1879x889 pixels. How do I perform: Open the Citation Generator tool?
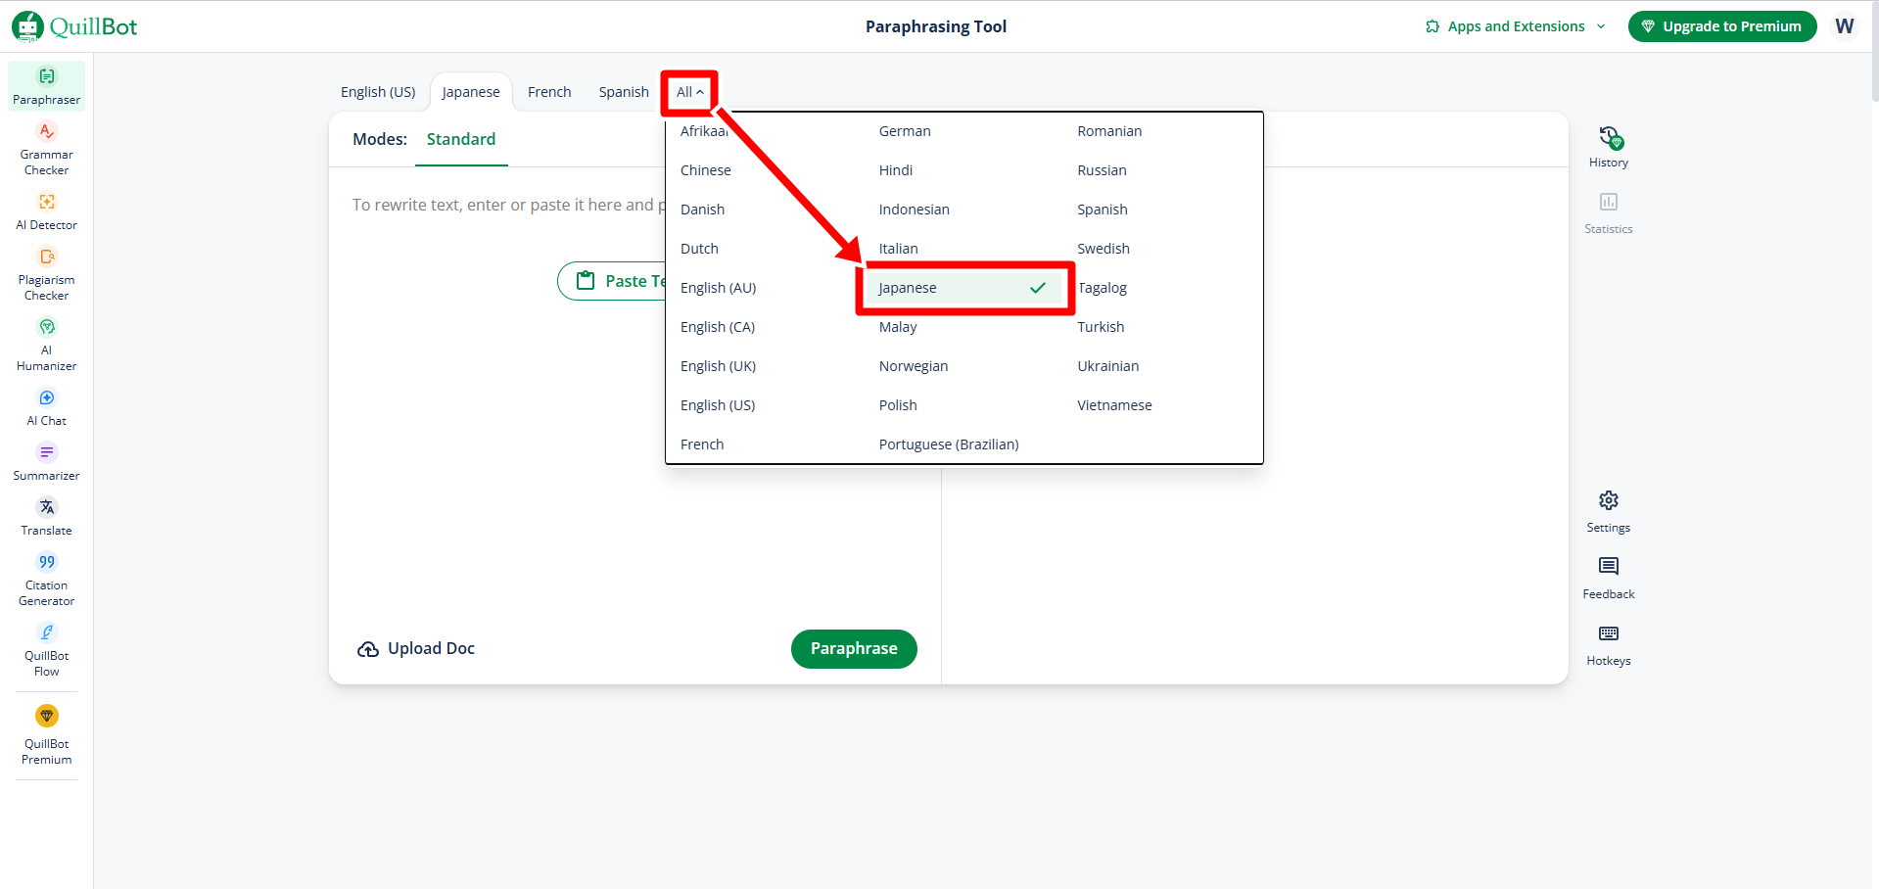46,580
